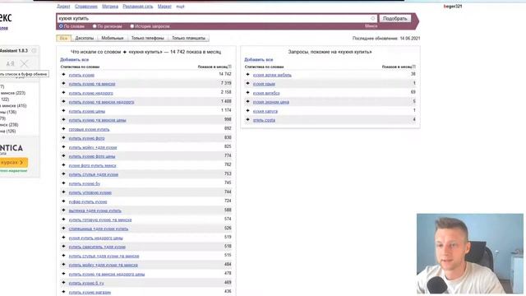Select the '(238)' item in Assistant list
526x296 pixels.
coord(9,125)
